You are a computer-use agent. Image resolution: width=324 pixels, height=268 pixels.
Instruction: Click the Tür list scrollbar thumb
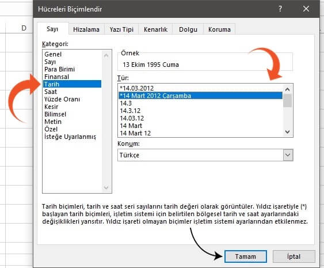[x=287, y=101]
